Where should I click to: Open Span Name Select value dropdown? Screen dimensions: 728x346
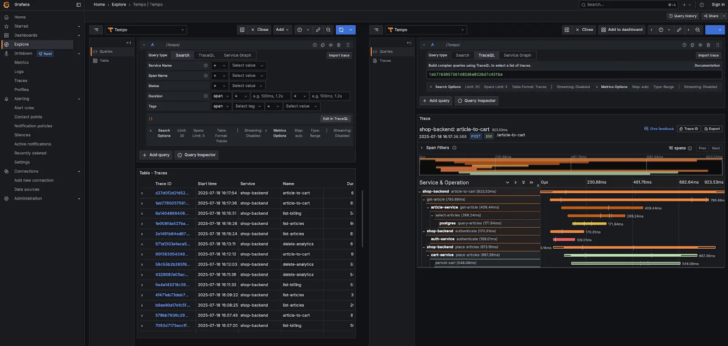[x=248, y=76]
